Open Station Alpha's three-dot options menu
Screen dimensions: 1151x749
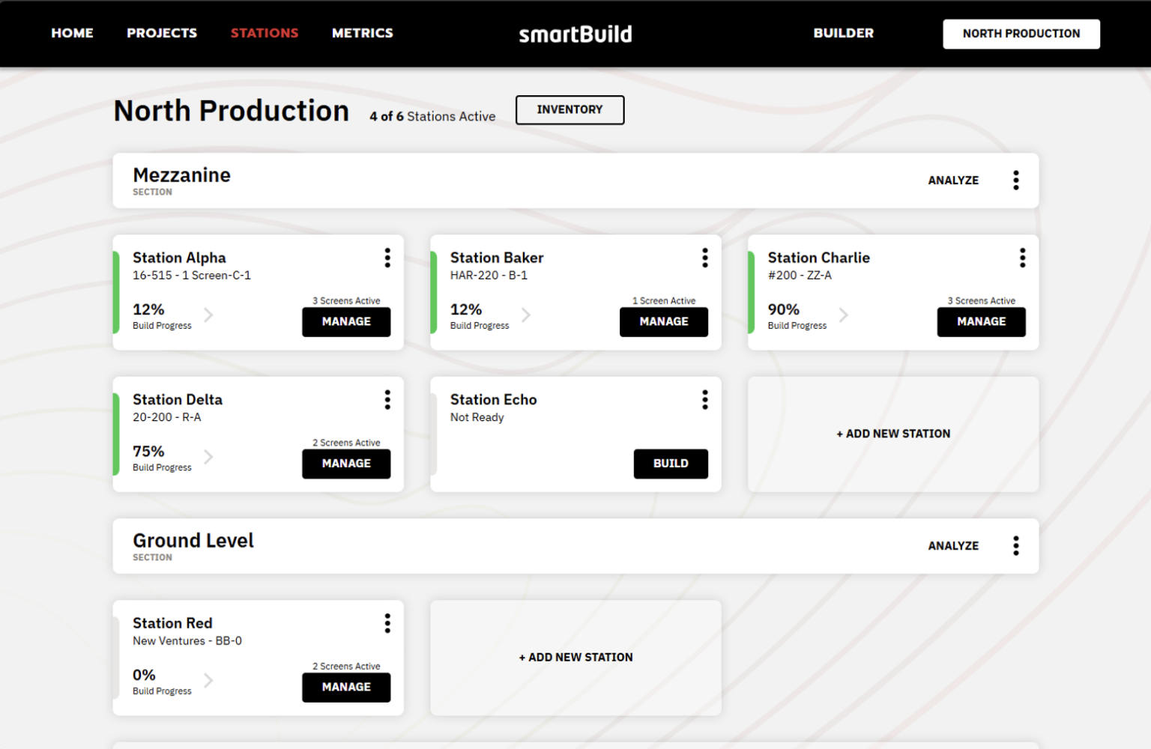[387, 258]
